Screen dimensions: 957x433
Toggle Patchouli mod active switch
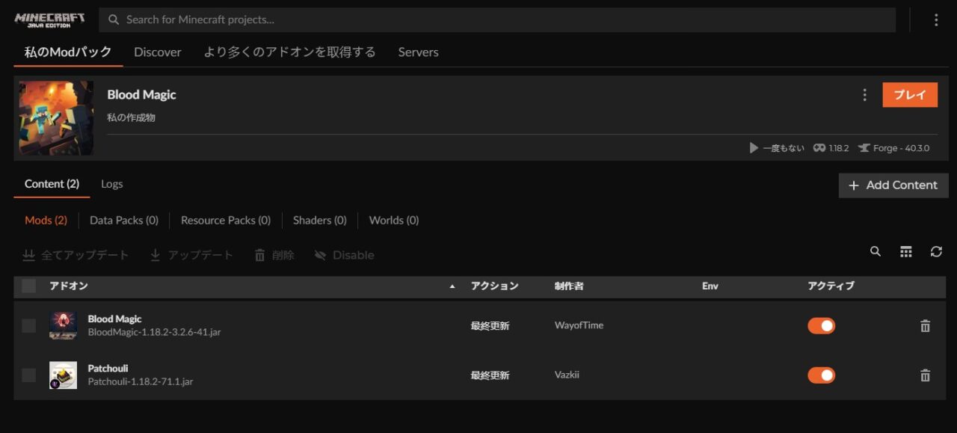pyautogui.click(x=821, y=375)
